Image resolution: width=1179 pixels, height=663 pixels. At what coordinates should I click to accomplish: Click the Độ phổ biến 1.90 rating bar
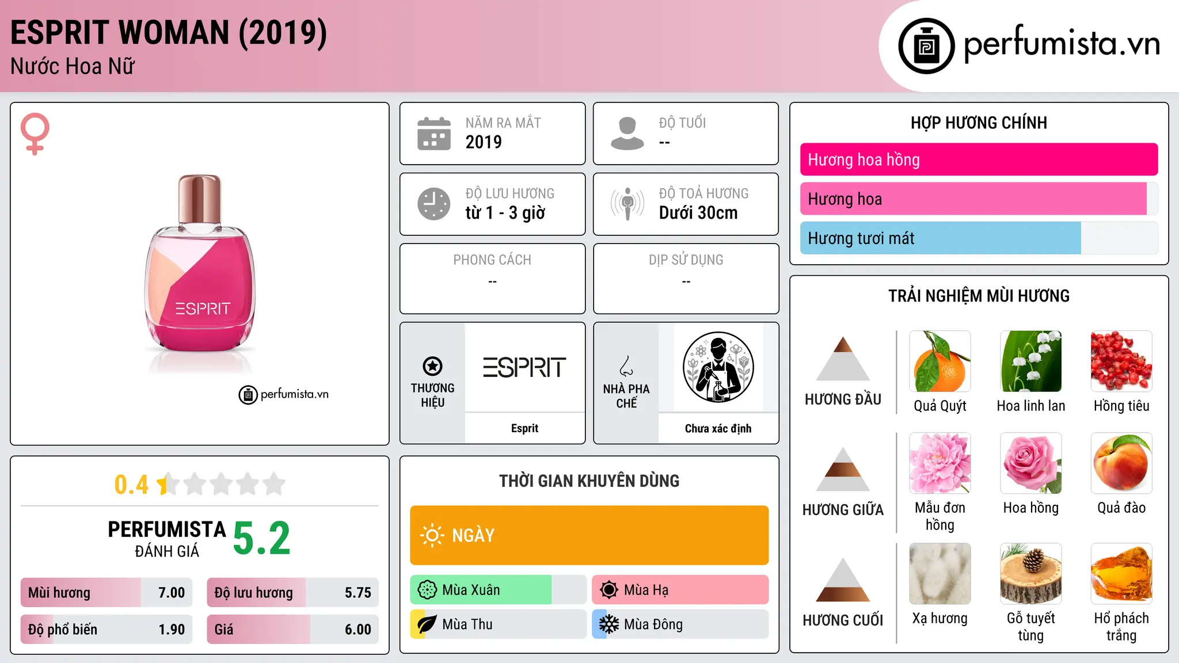107,629
